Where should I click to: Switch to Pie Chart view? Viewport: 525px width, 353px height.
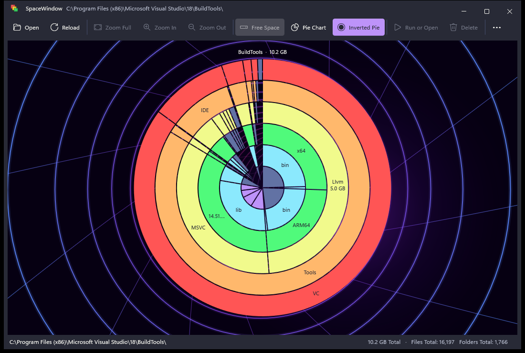pos(308,28)
